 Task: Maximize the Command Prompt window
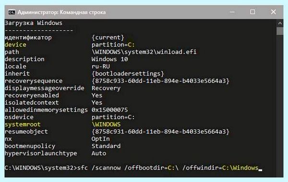pos(252,12)
